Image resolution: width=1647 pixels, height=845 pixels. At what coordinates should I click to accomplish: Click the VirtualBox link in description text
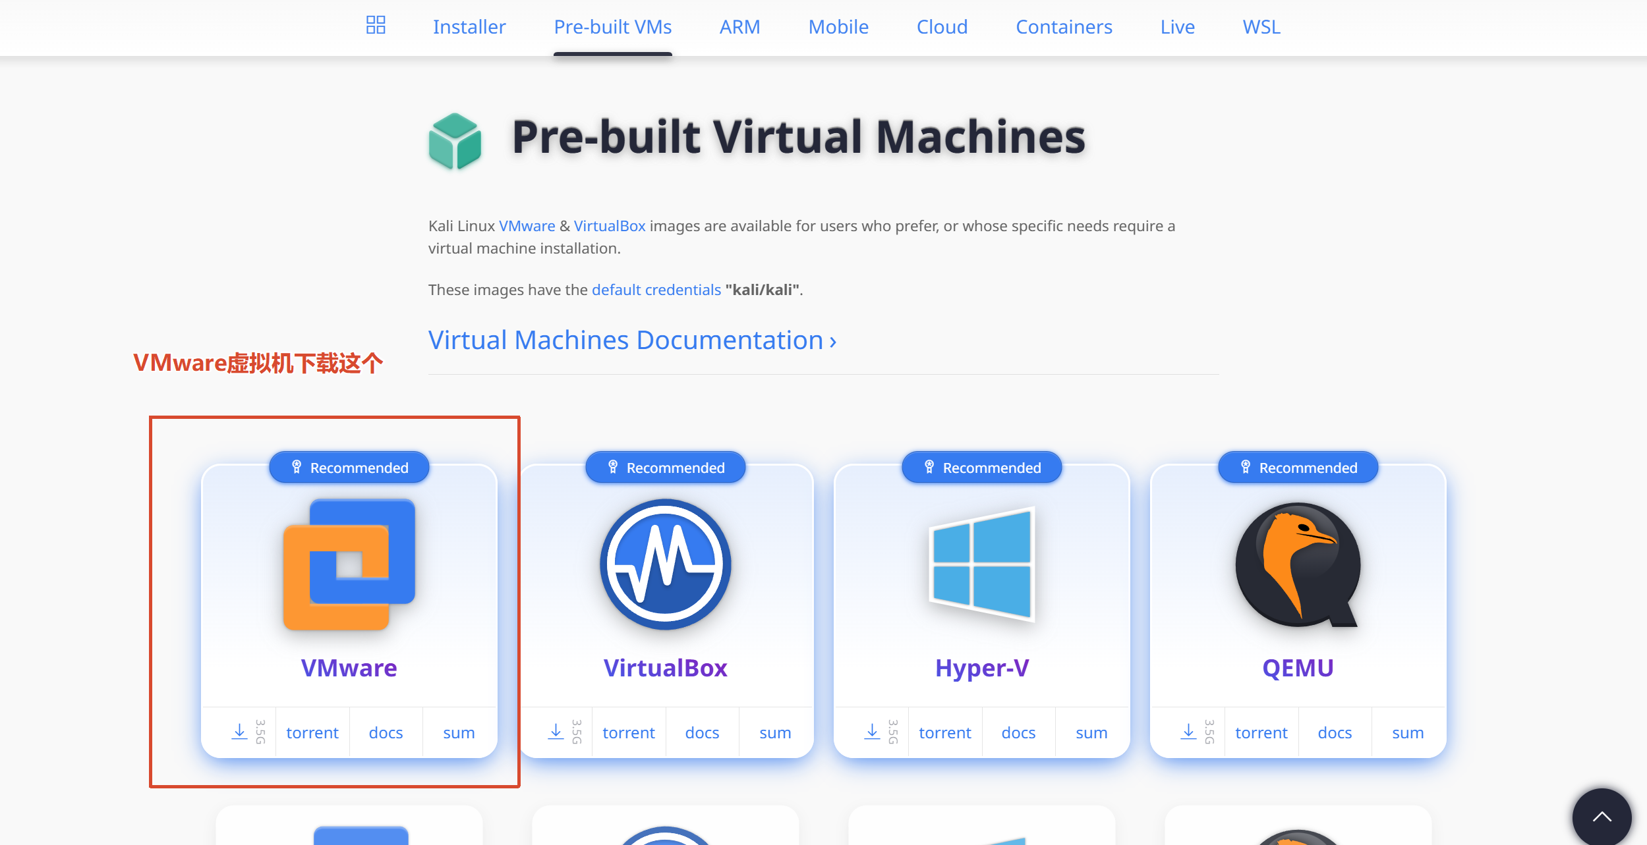point(609,226)
